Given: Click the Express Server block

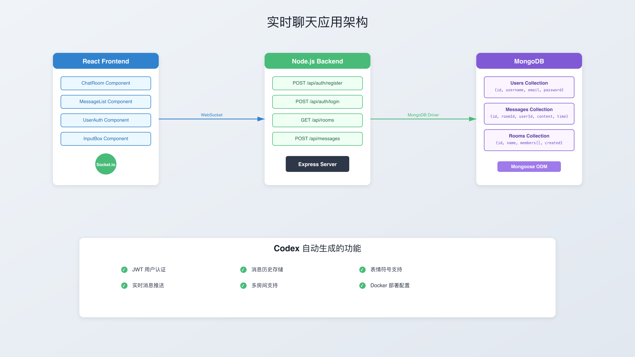Looking at the screenshot, I should click(x=317, y=164).
